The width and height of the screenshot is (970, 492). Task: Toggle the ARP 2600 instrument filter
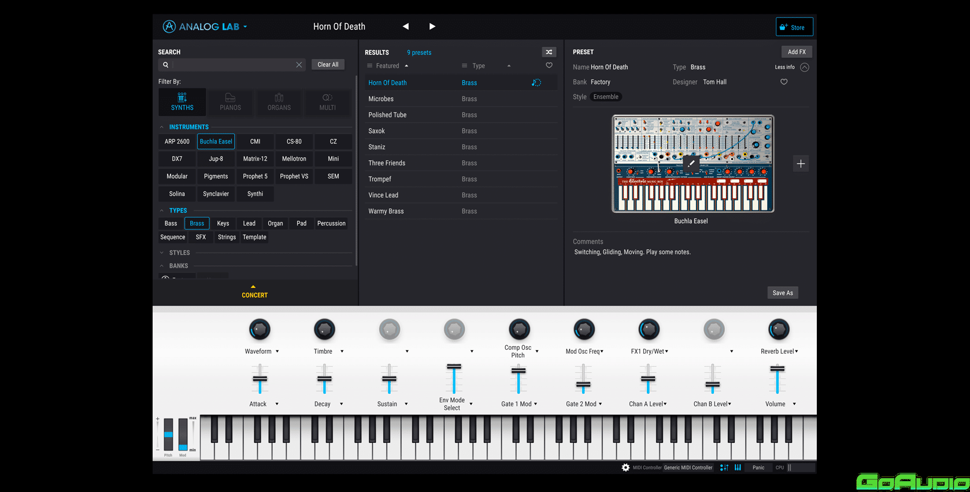pos(177,142)
